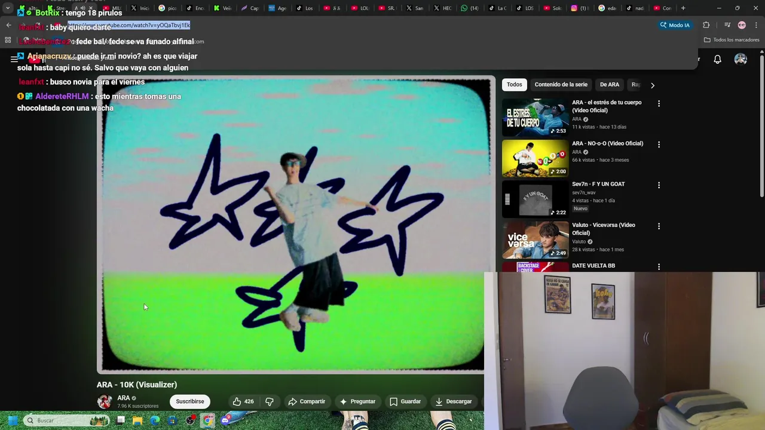
Task: Open 'ARA - el estrés de tu cuerpo' title
Action: [607, 106]
